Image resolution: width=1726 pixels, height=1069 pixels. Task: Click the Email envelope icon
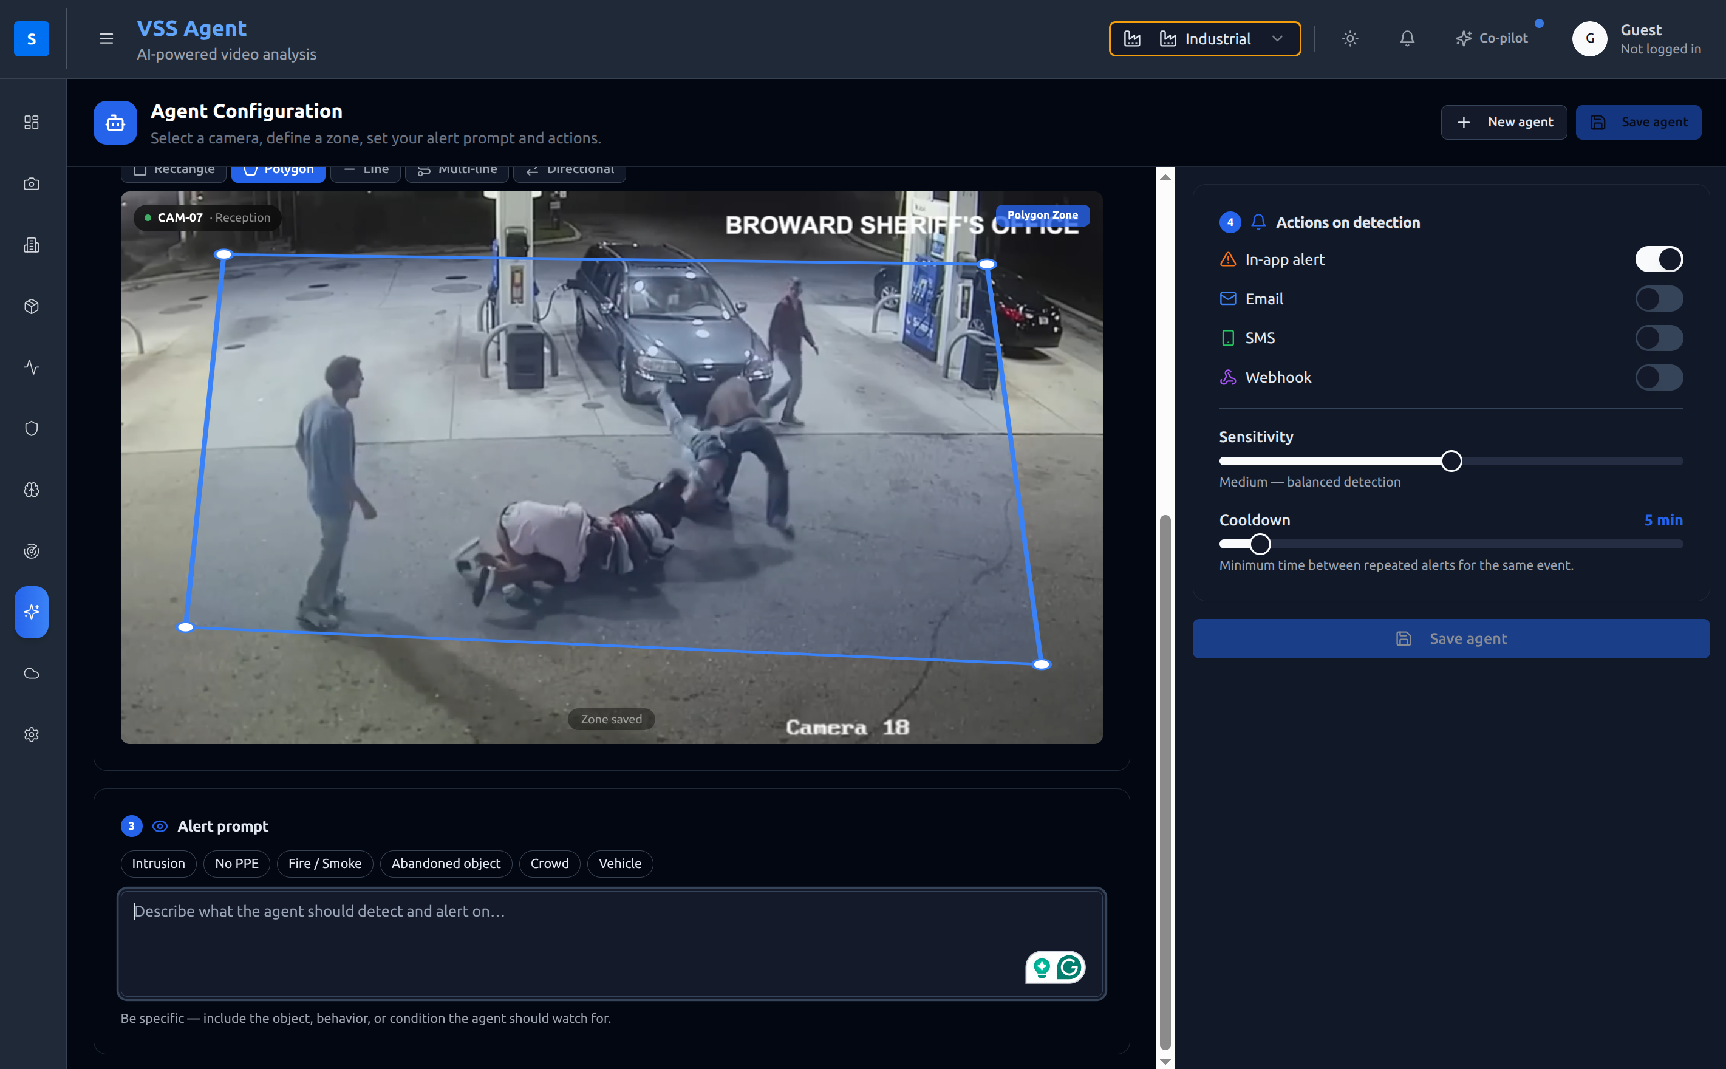point(1228,299)
